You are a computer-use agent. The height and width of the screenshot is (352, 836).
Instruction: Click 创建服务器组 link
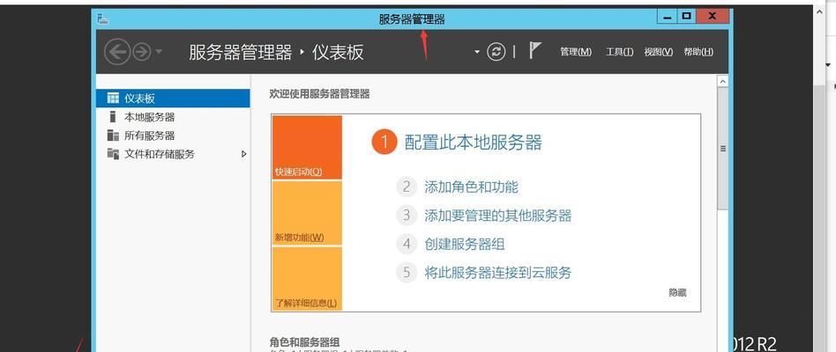(465, 244)
